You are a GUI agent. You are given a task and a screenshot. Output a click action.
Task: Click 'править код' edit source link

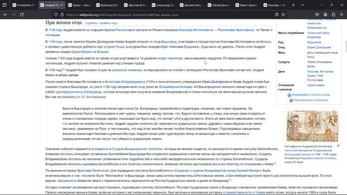(x=108, y=23)
